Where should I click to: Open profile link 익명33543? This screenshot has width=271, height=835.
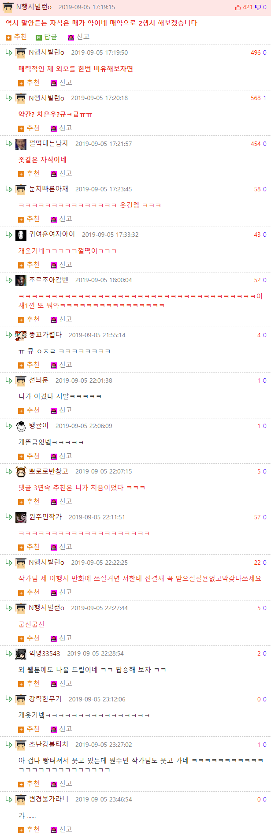[45, 653]
